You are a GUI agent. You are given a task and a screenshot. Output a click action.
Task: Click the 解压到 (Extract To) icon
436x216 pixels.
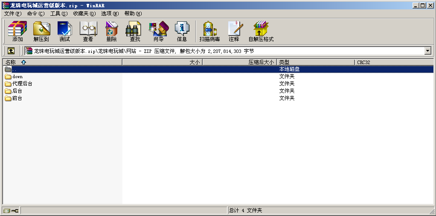41,32
